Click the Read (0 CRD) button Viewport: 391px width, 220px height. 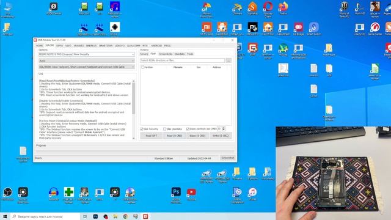174,136
